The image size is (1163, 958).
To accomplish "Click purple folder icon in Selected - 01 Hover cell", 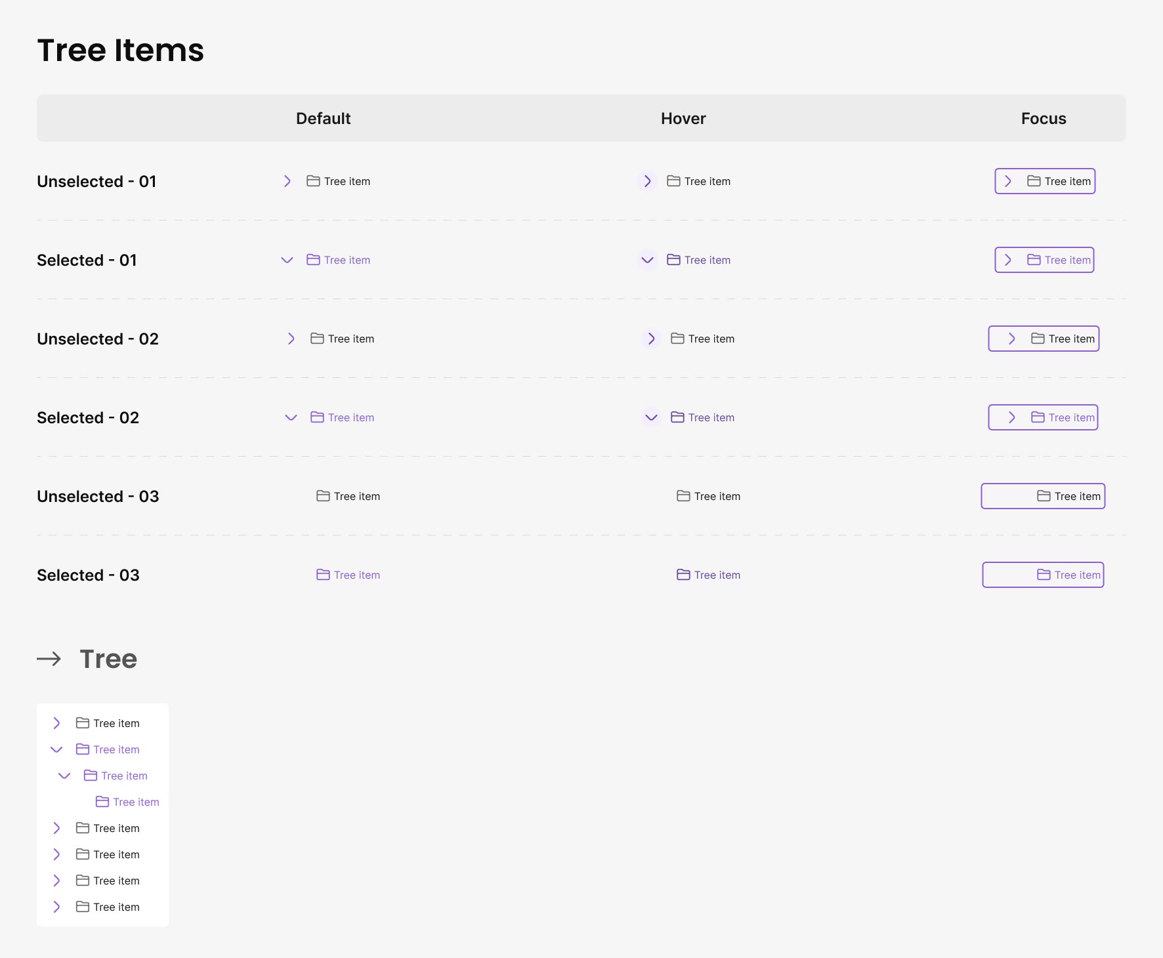I will (x=673, y=260).
